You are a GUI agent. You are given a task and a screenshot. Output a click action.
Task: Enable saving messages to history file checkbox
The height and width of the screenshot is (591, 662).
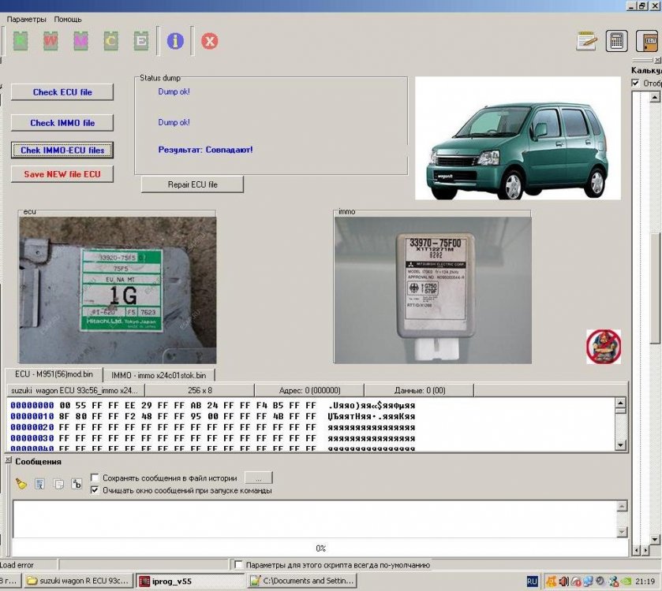[95, 478]
